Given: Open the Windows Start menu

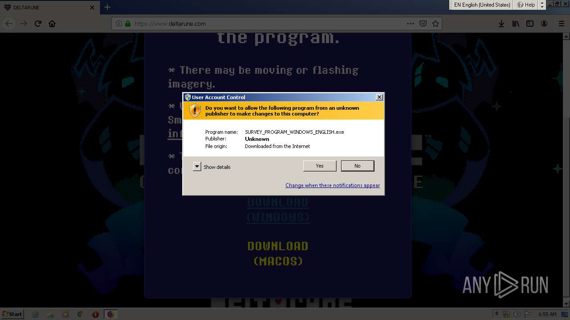Looking at the screenshot, I should point(12,314).
